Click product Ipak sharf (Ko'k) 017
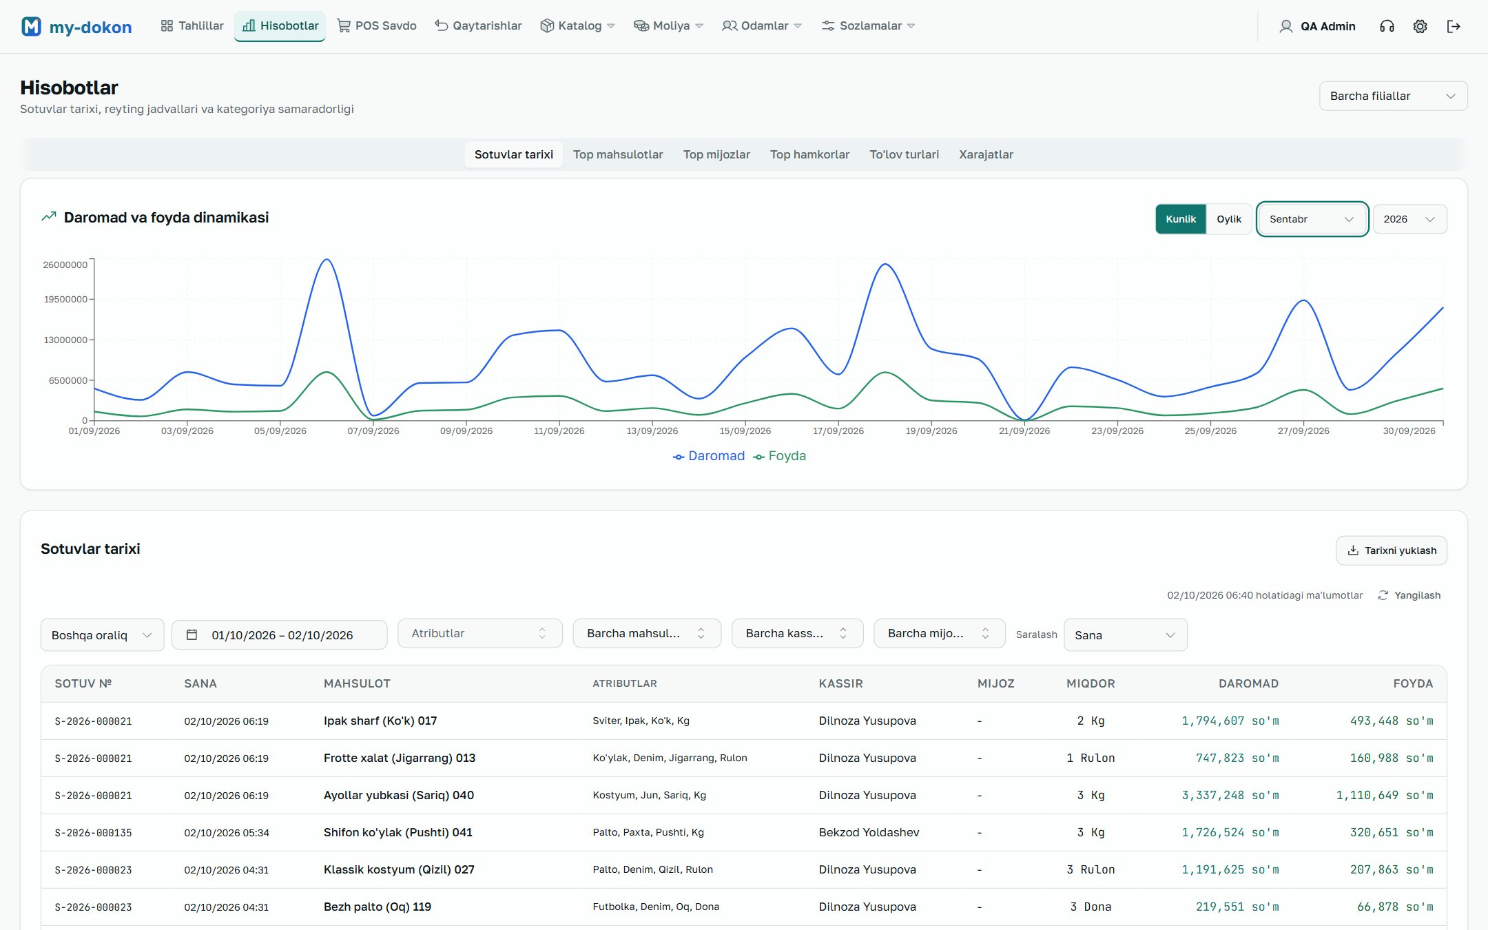 (x=380, y=721)
